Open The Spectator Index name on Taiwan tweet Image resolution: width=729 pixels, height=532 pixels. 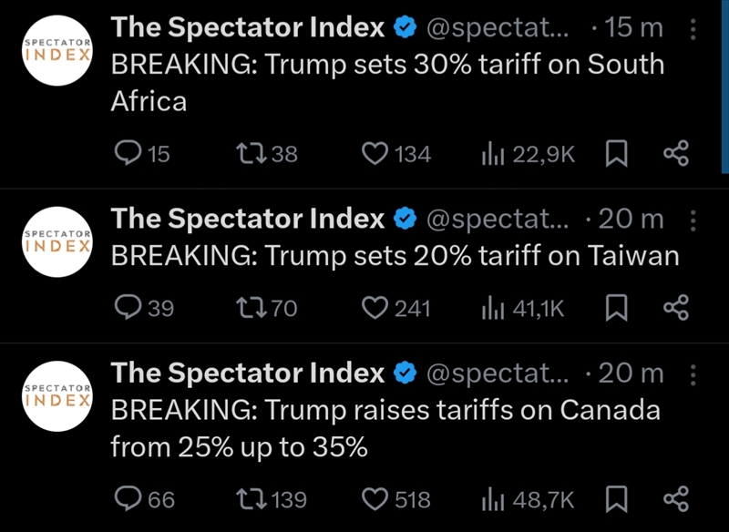(x=248, y=220)
